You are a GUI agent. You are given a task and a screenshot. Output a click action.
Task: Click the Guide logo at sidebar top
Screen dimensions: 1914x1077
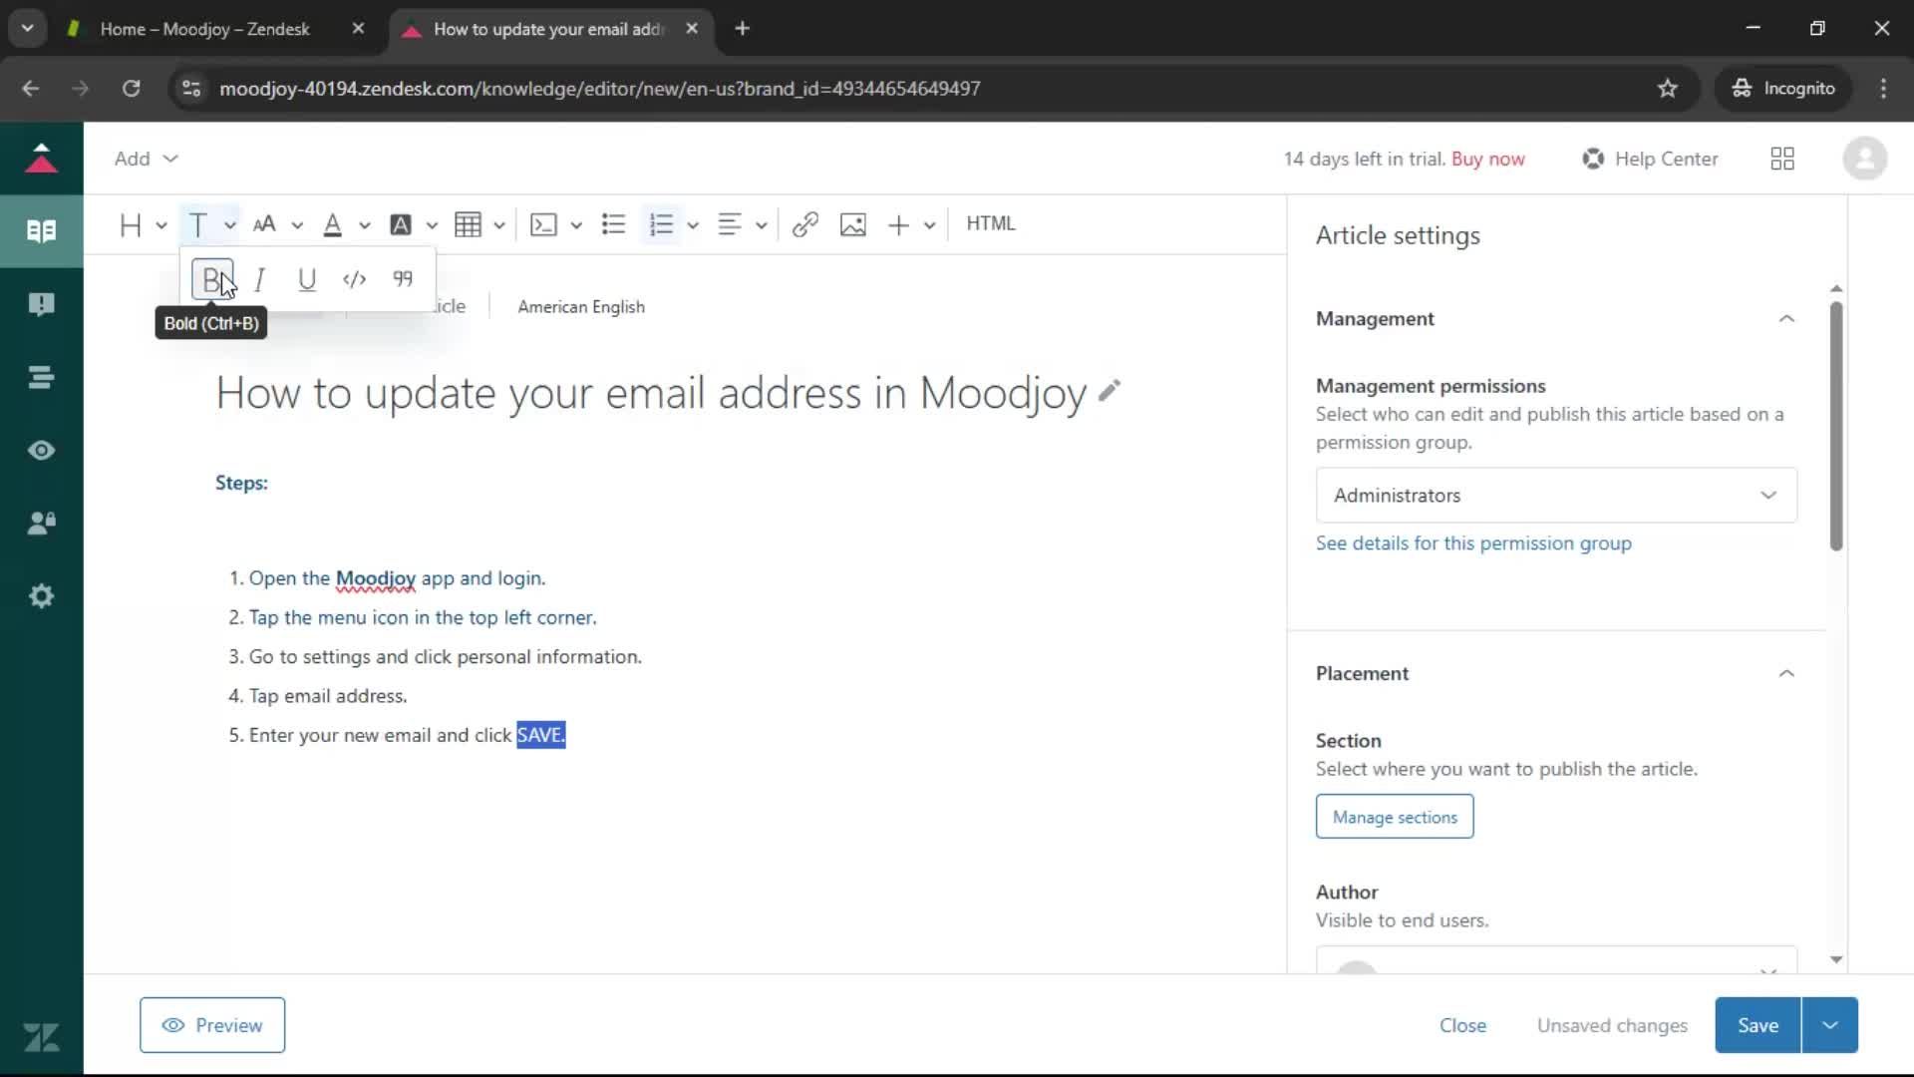[41, 159]
